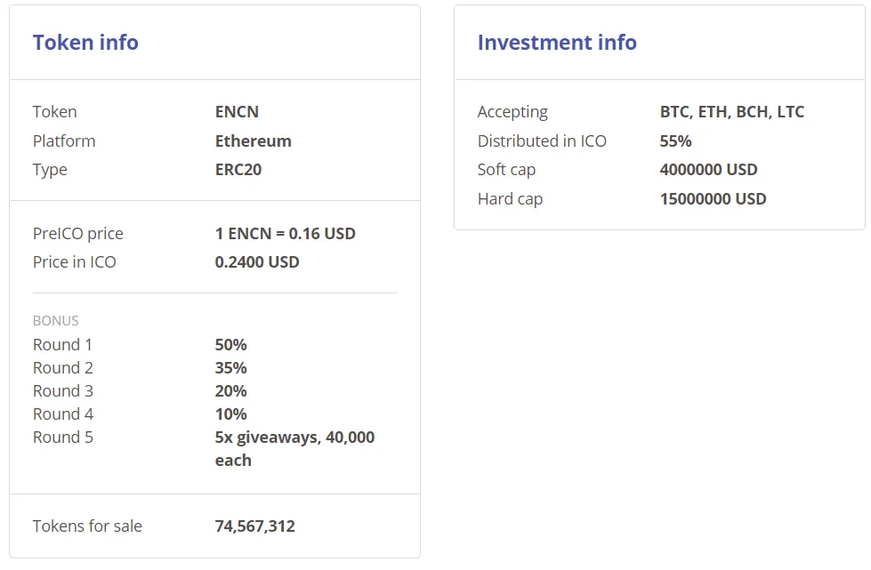Select PreICO price 1 ENCN = 0.16 USD
Image resolution: width=871 pixels, height=570 pixels.
(x=286, y=234)
